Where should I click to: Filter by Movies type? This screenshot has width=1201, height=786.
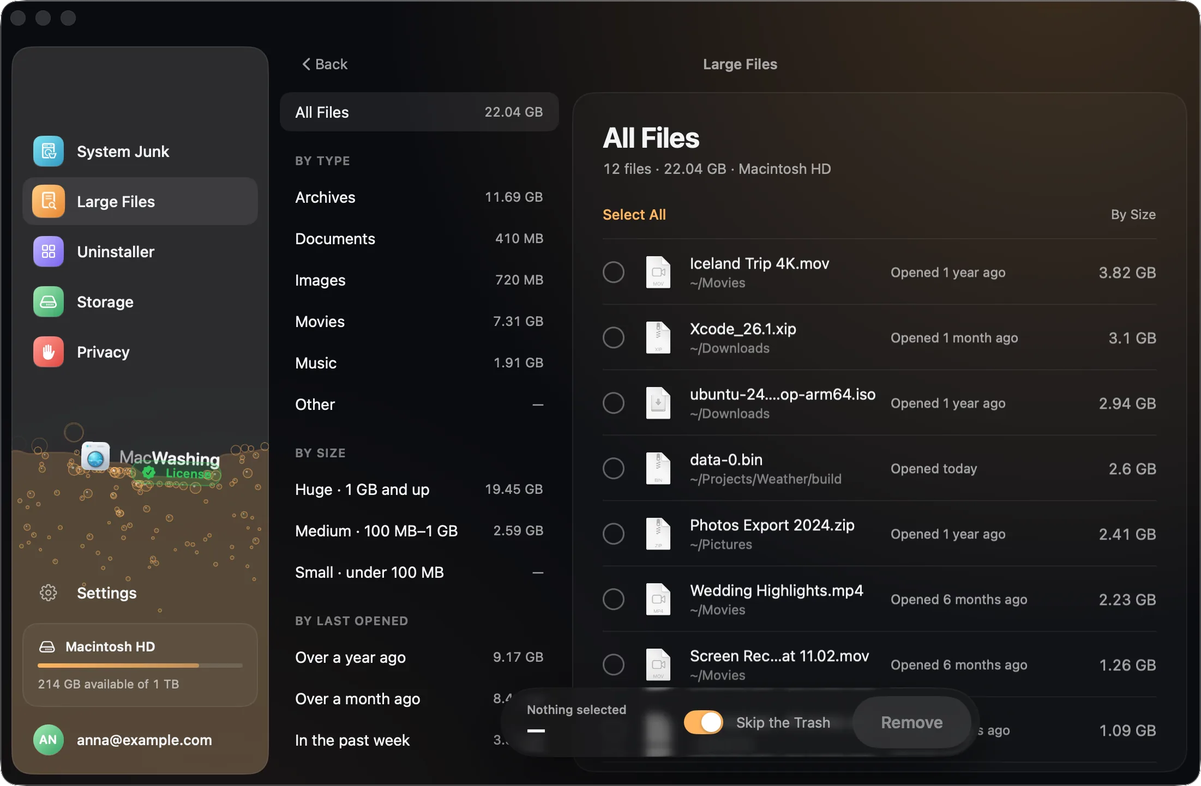419,322
